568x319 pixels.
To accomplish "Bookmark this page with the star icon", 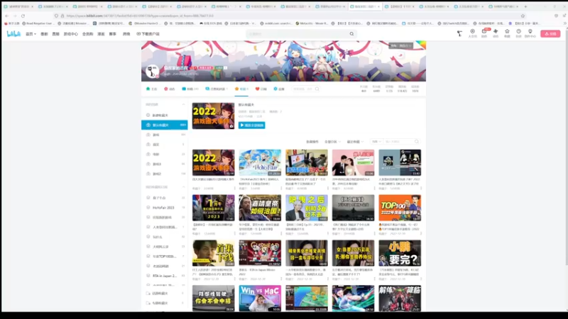I will tap(523, 16).
